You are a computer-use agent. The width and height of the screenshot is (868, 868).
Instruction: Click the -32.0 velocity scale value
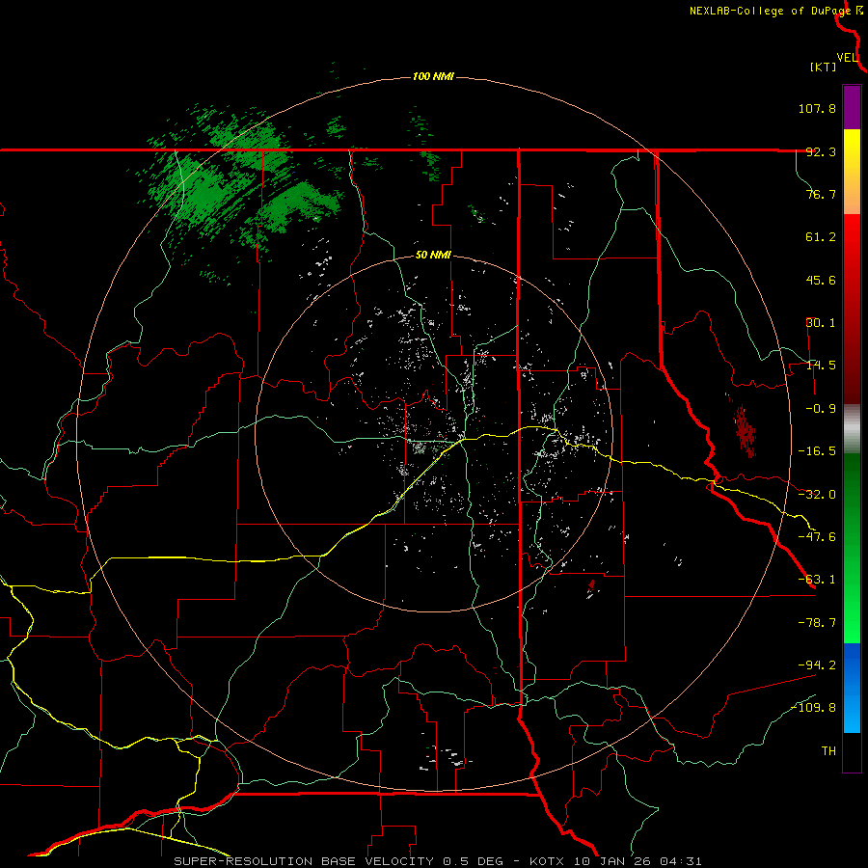coord(817,495)
